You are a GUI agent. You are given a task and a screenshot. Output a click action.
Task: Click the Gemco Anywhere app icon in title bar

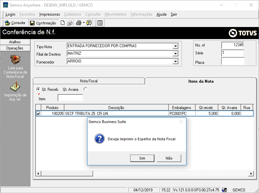point(6,5)
